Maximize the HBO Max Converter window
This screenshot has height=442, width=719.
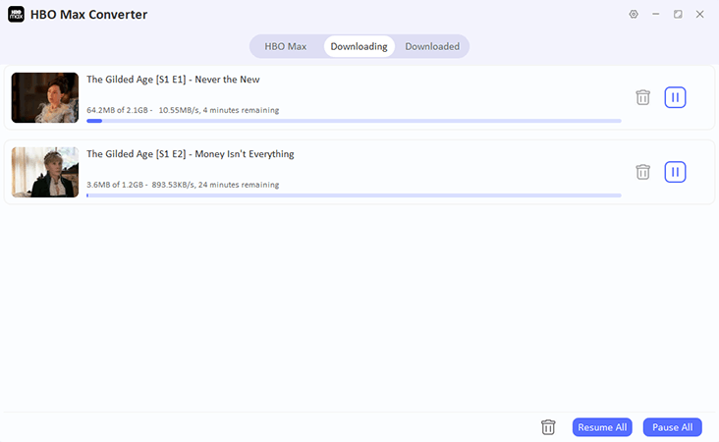tap(678, 14)
